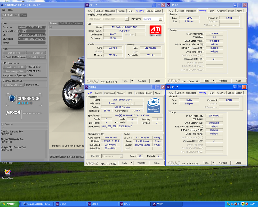Click the CPU-Z icon of the active bottom-right Memory window
258x207 pixels.
(x=168, y=87)
